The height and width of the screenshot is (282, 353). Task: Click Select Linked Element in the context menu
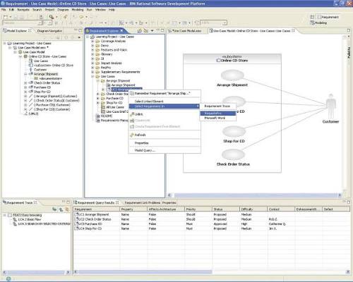click(x=164, y=102)
